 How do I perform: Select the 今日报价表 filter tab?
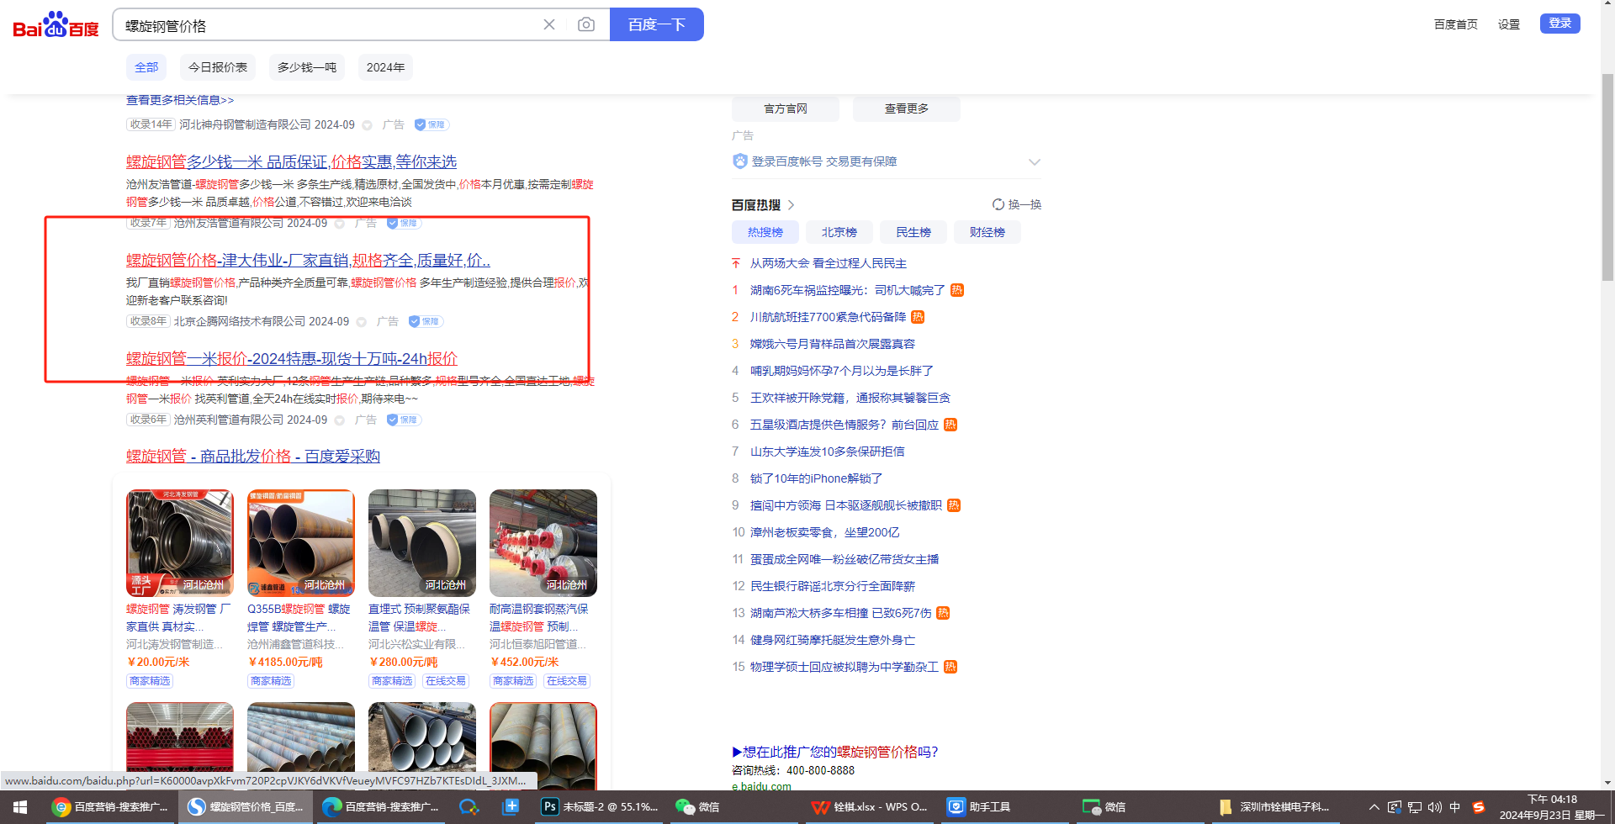[218, 67]
